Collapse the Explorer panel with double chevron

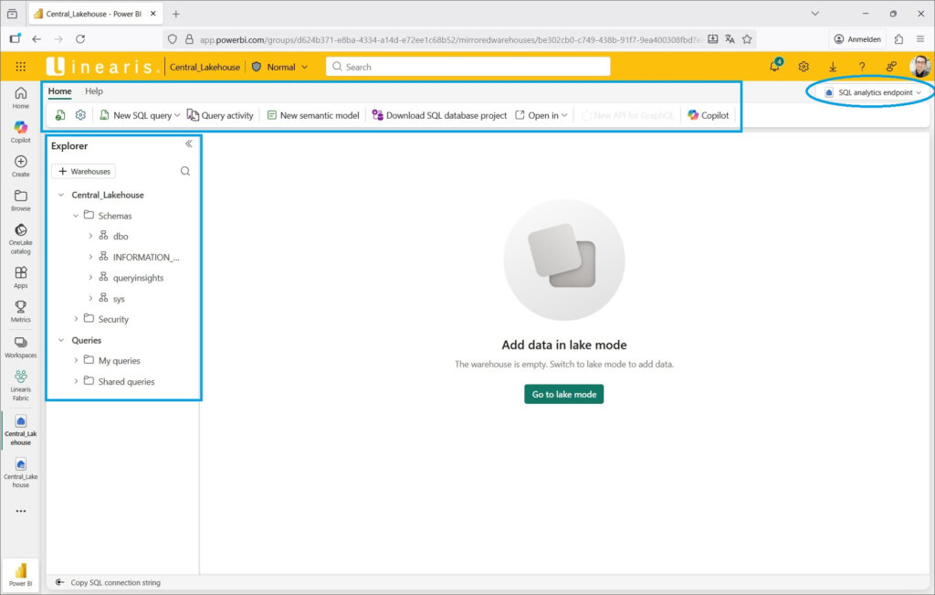click(189, 143)
